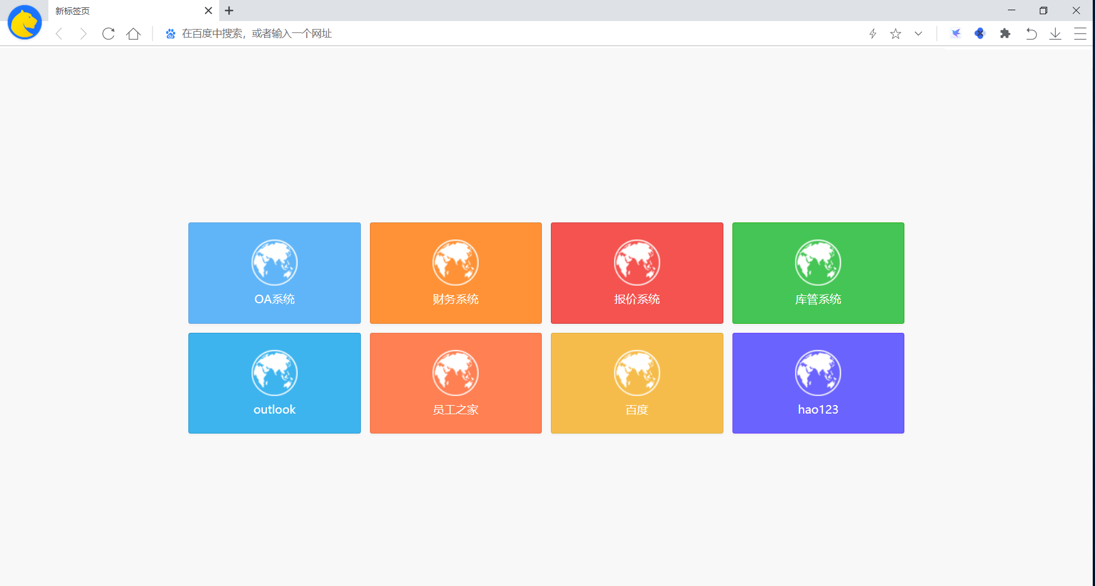Click the Baidu paw search engine icon
Viewport: 1095px width, 586px height.
point(170,34)
